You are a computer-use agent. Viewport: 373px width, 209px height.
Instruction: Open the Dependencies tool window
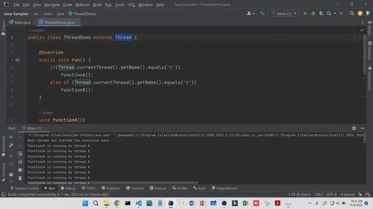coord(224,188)
